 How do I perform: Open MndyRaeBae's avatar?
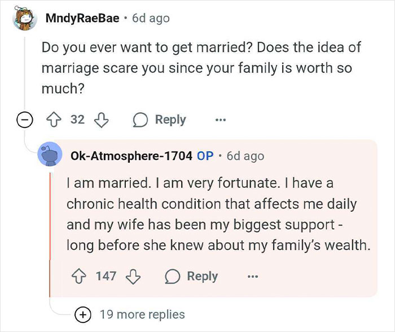click(x=25, y=18)
